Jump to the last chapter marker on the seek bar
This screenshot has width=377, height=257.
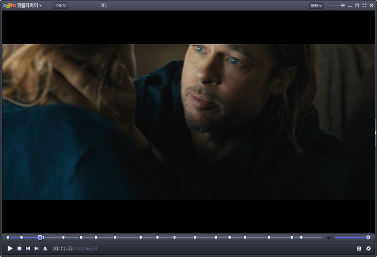(x=301, y=237)
